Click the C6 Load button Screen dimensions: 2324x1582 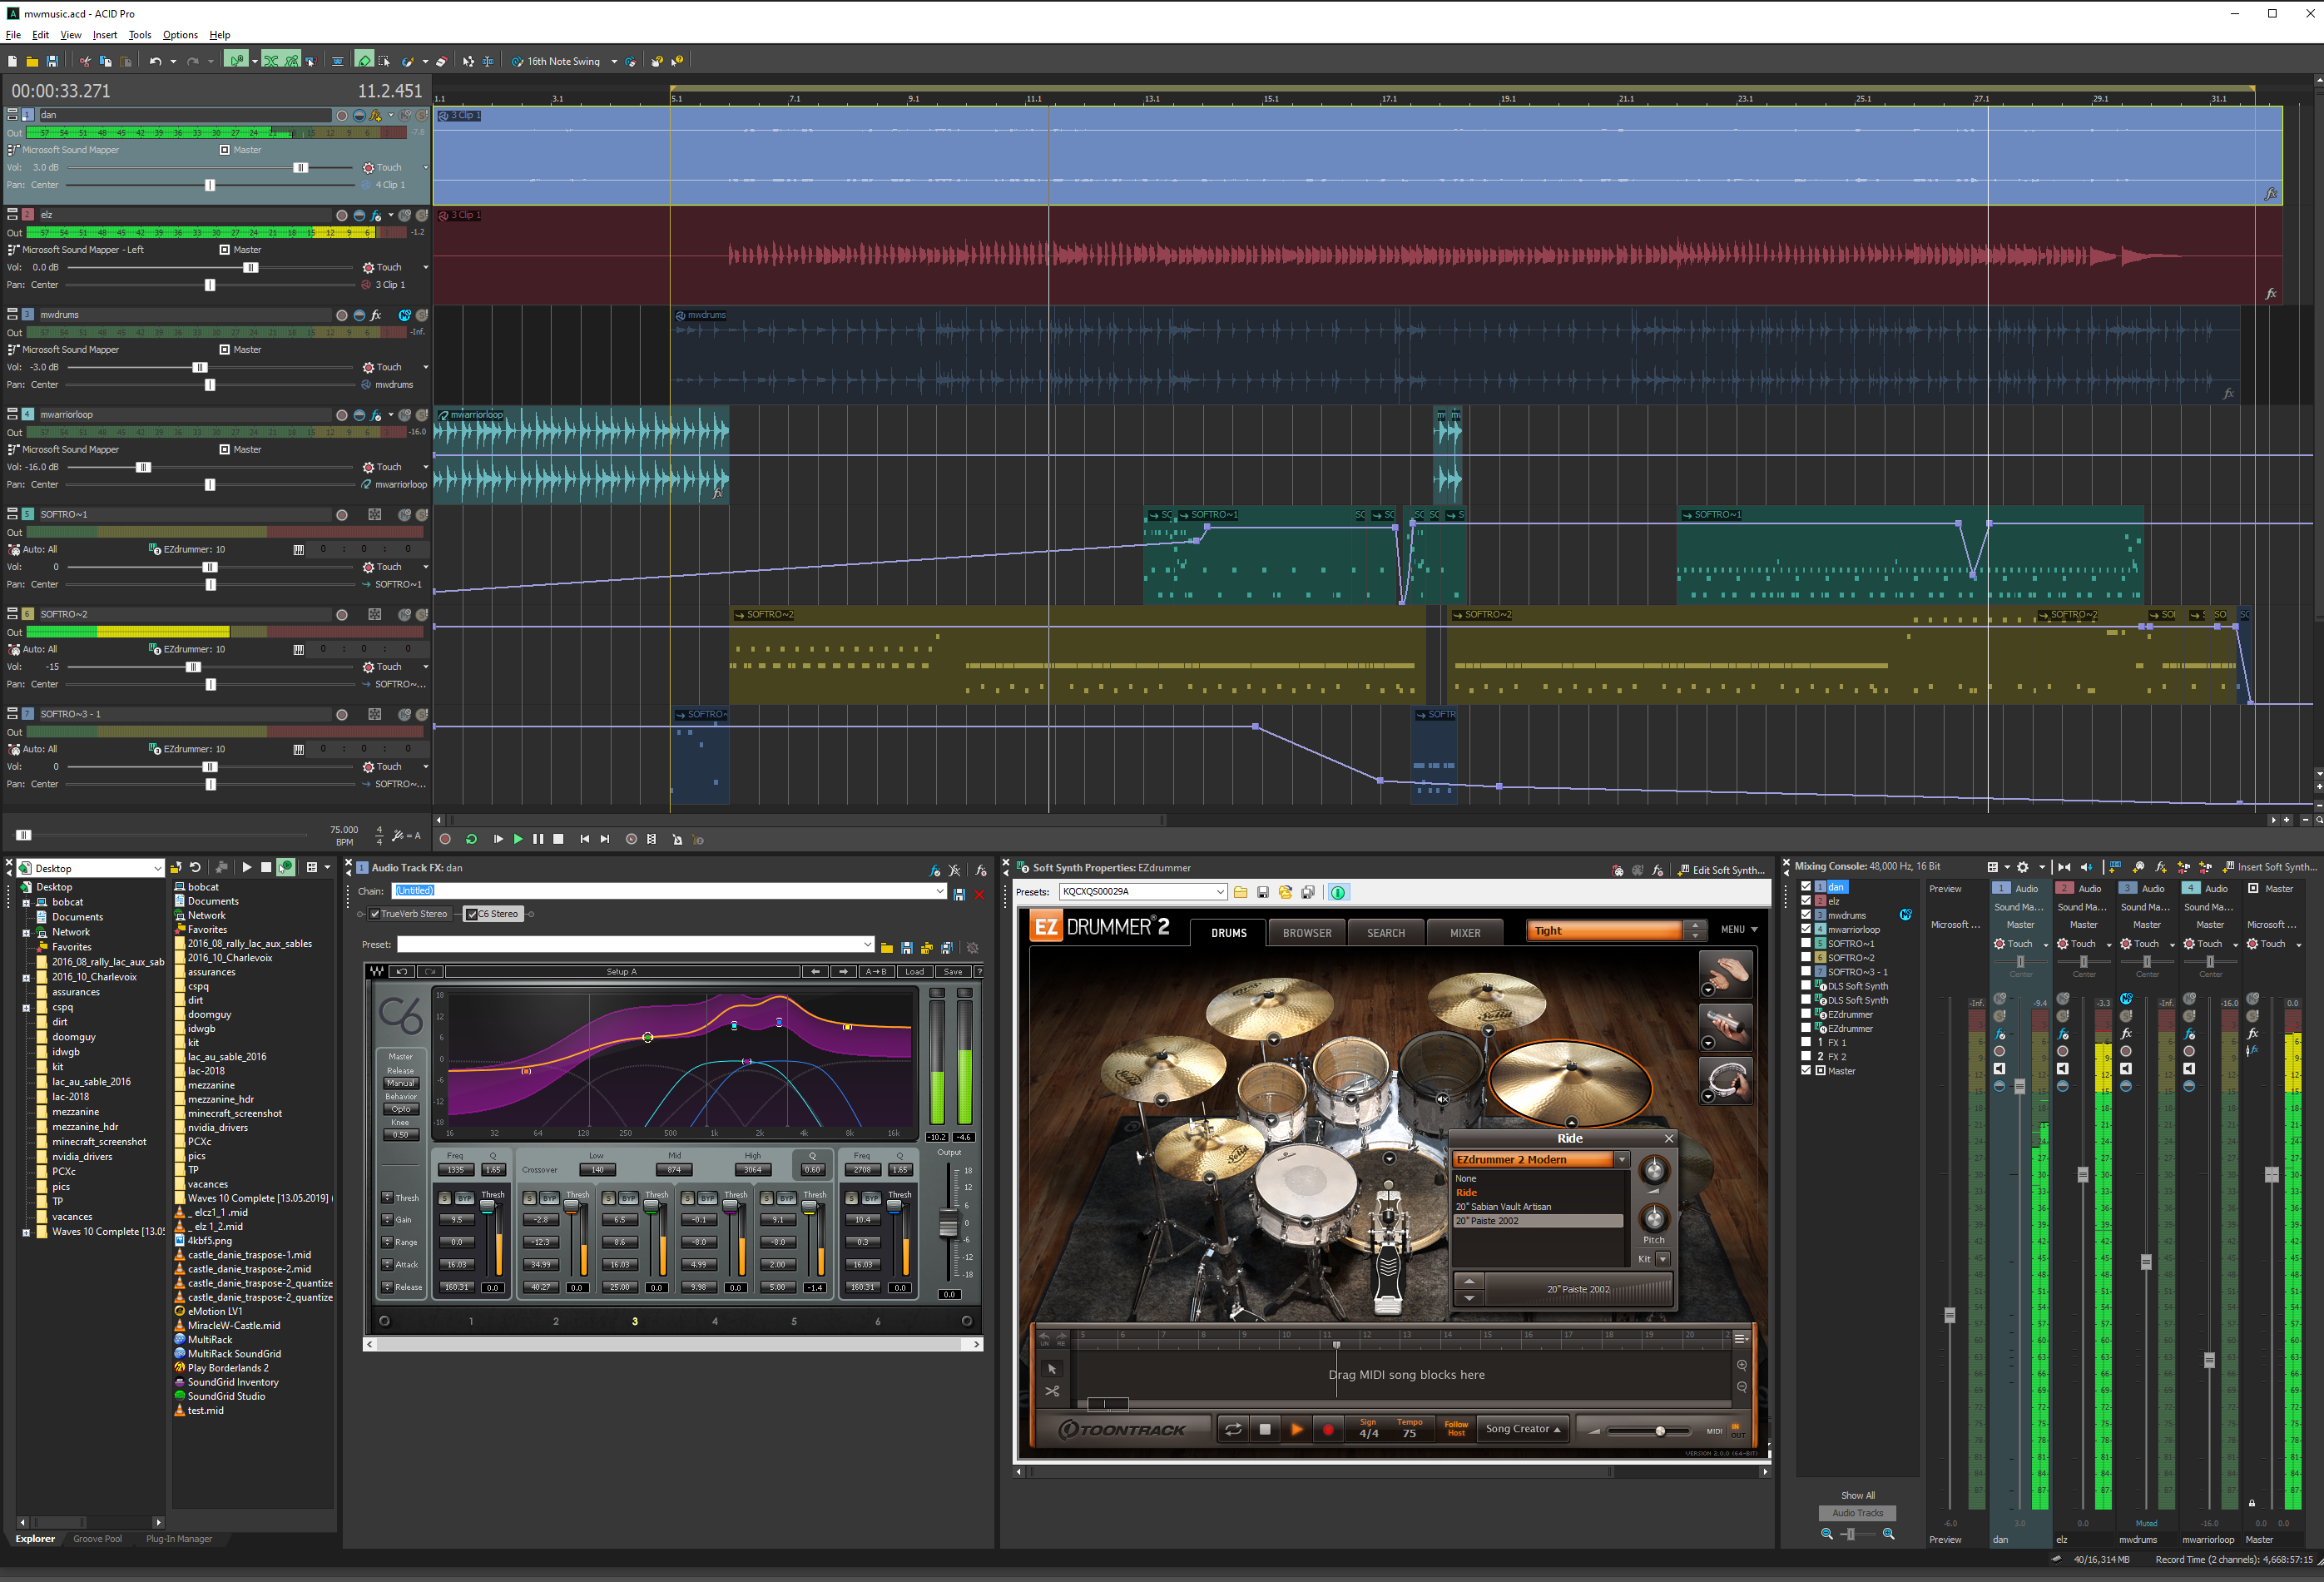(914, 972)
